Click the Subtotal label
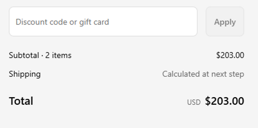Screen dimensions: 258x128 [x=24, y=55]
